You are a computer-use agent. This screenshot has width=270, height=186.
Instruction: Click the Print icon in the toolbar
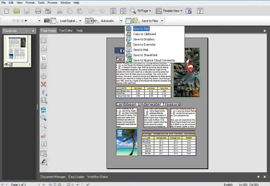pyautogui.click(x=38, y=11)
